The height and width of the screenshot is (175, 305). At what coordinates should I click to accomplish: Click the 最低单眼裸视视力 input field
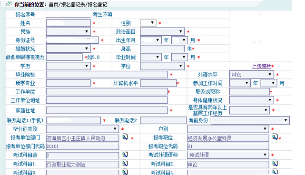click(64, 58)
